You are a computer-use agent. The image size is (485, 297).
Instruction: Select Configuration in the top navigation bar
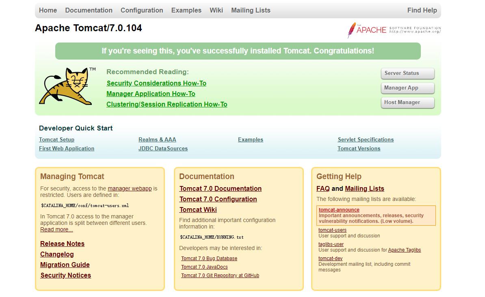coord(142,10)
